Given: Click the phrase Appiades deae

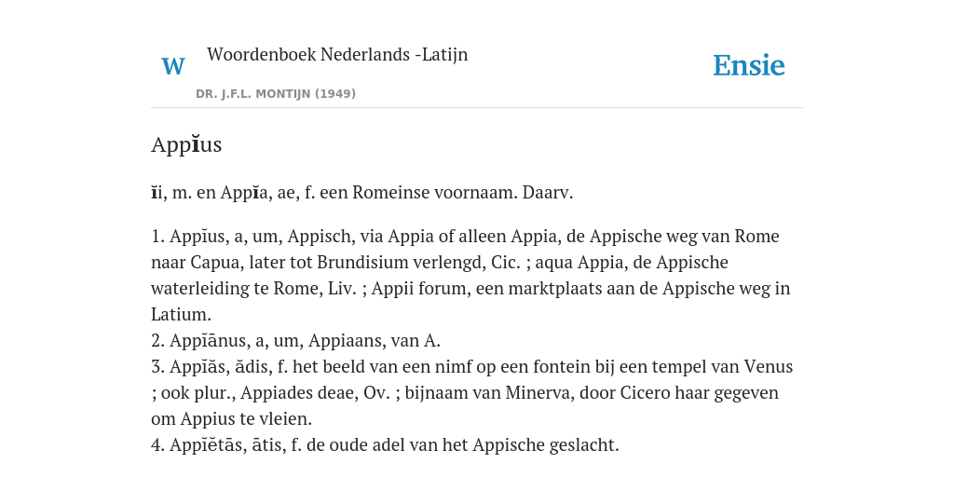Looking at the screenshot, I should click(299, 393).
